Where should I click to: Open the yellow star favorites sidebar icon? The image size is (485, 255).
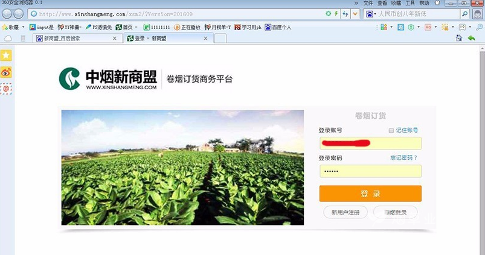pos(6,55)
